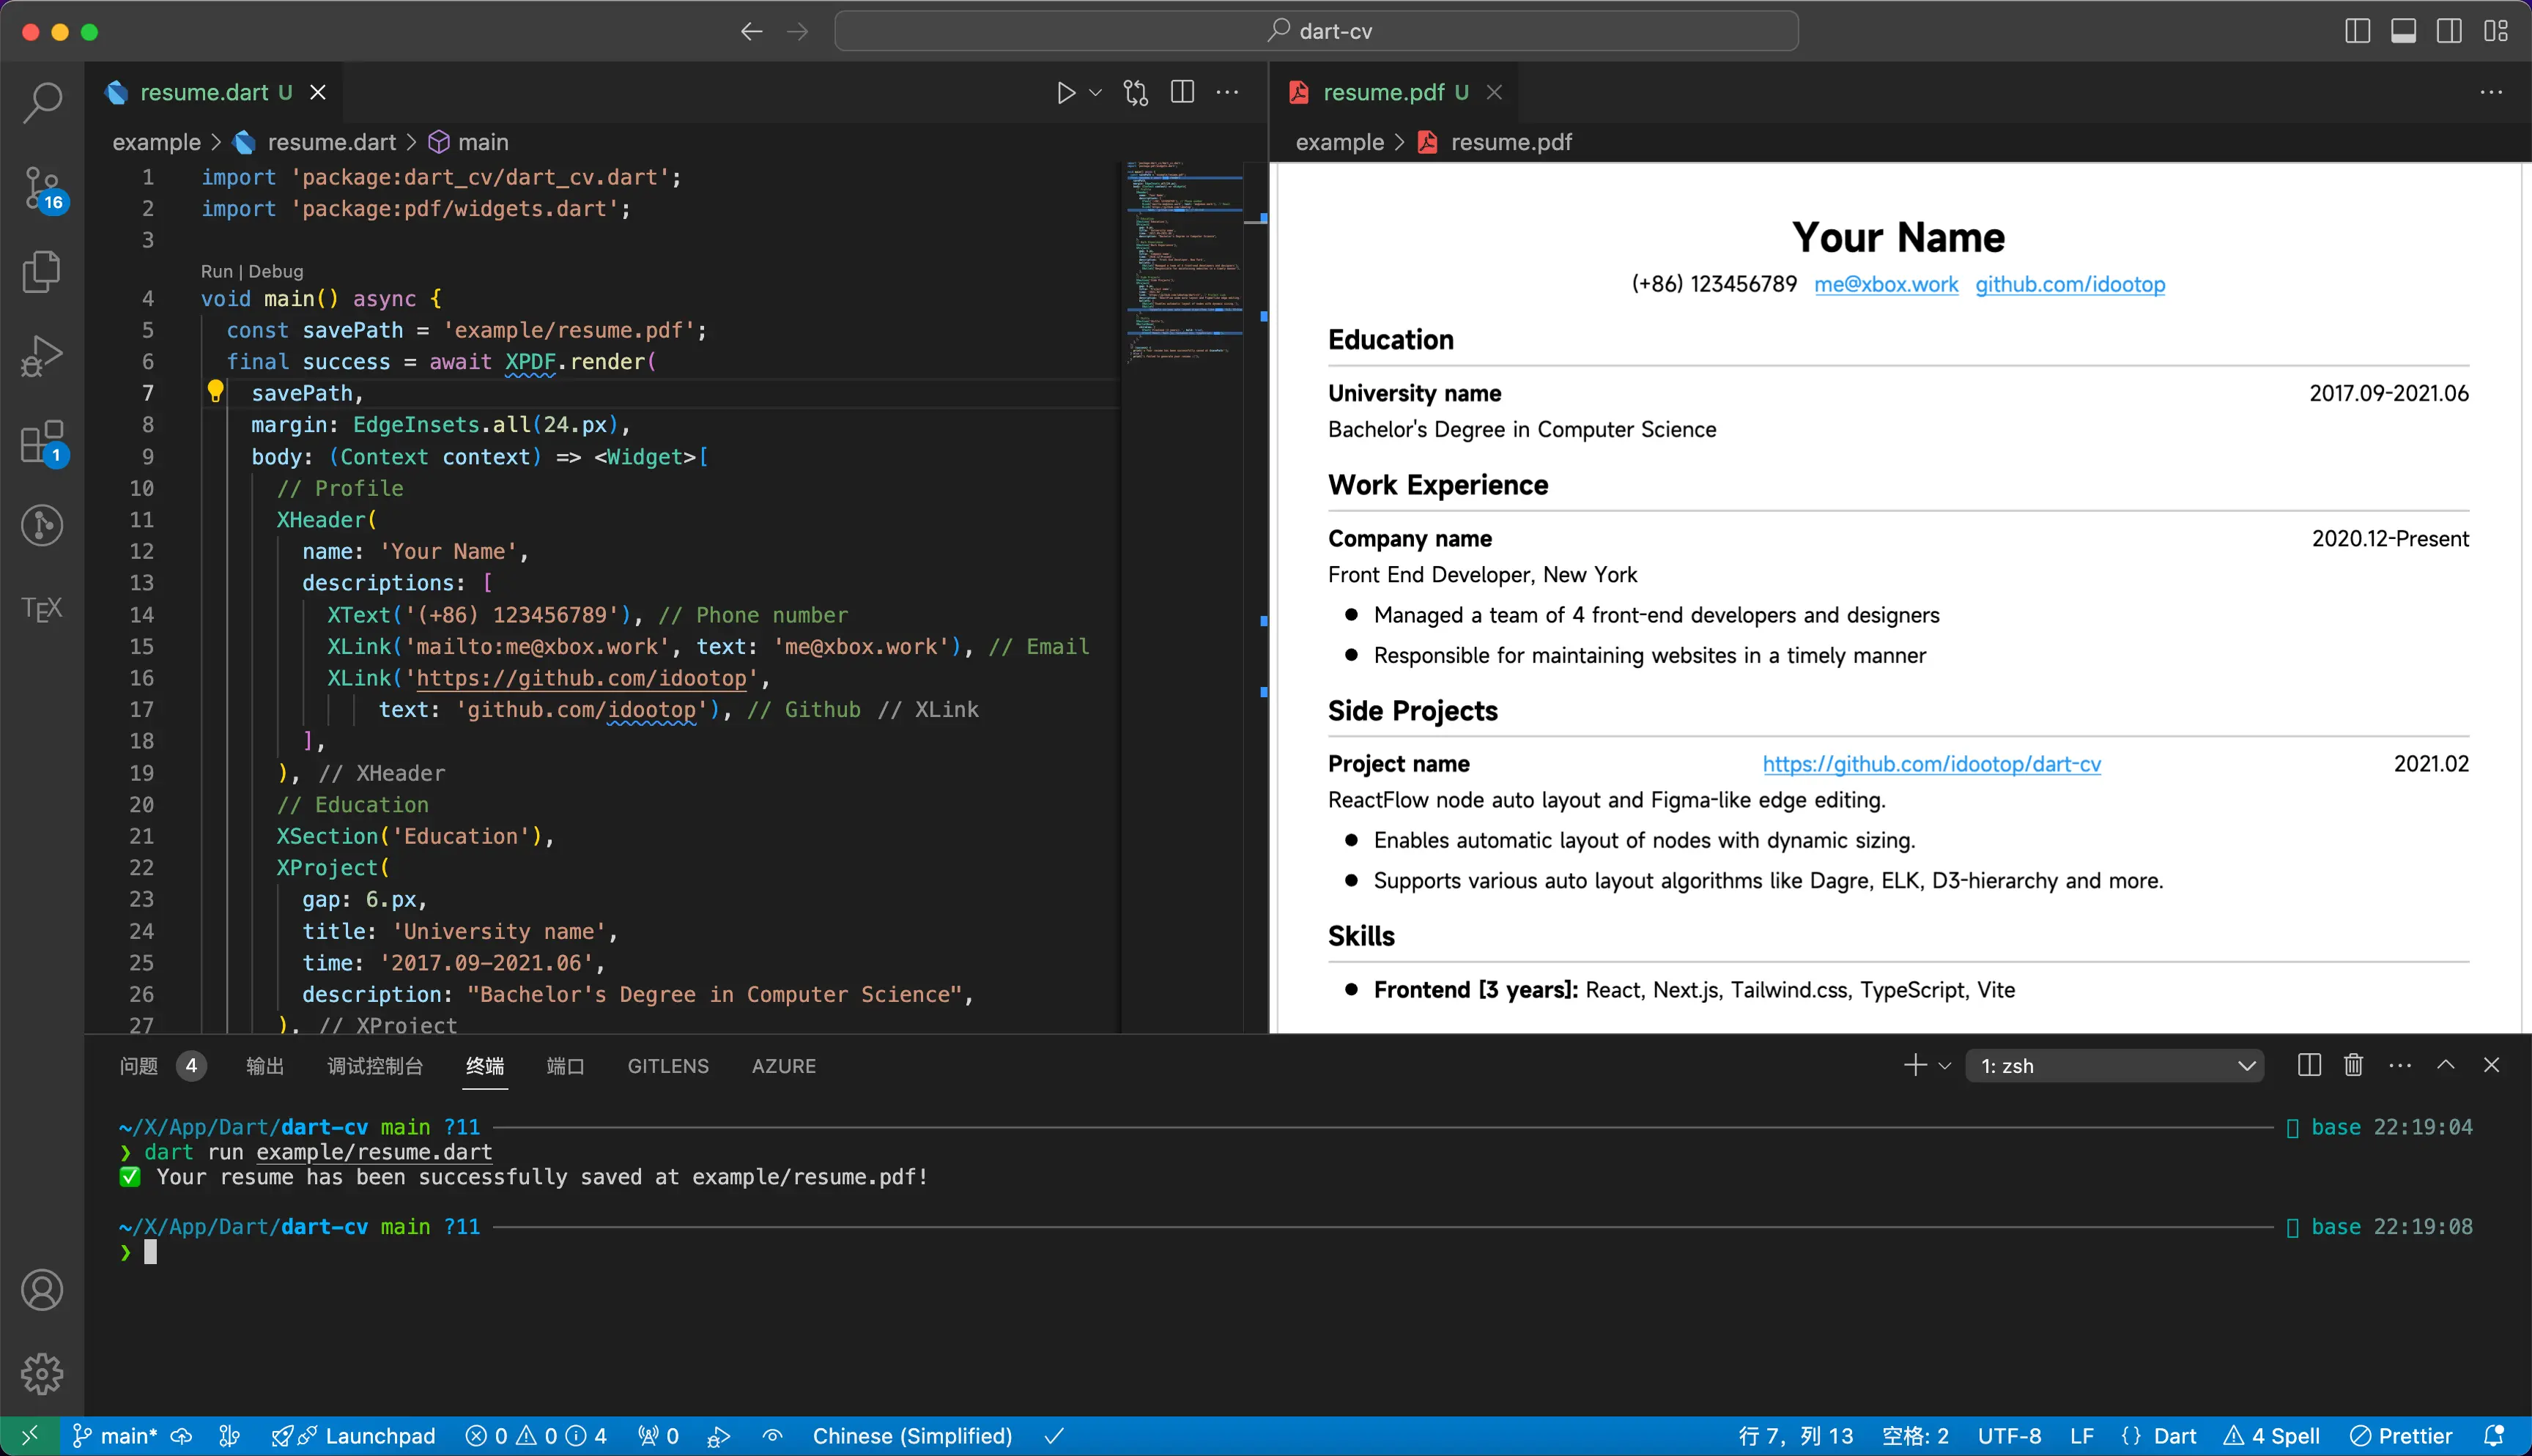Open the Extensions view
Viewport: 2532px width, 1456px height.
(x=42, y=441)
